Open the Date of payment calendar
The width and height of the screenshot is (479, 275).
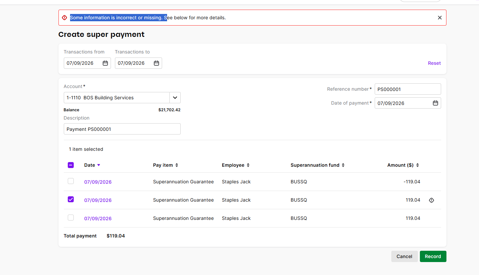coord(435,103)
